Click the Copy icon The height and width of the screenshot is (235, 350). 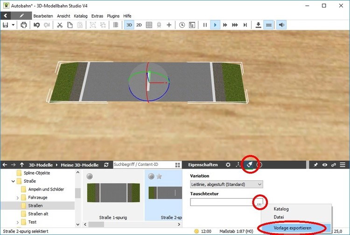(70, 25)
